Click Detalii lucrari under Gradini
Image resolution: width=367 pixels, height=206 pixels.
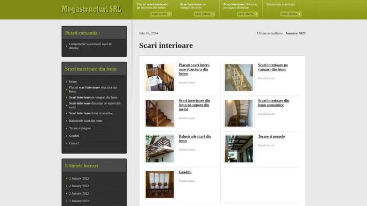point(187,181)
